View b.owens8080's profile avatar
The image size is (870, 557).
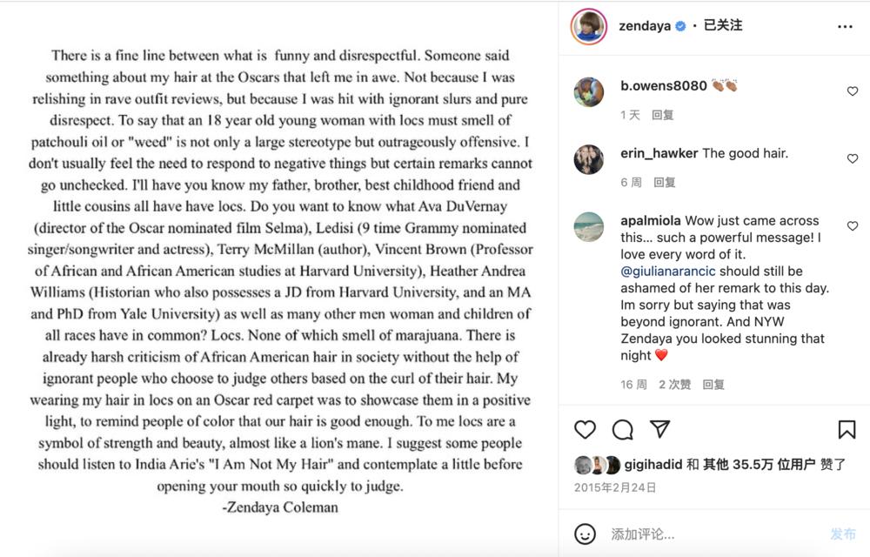[x=589, y=91]
